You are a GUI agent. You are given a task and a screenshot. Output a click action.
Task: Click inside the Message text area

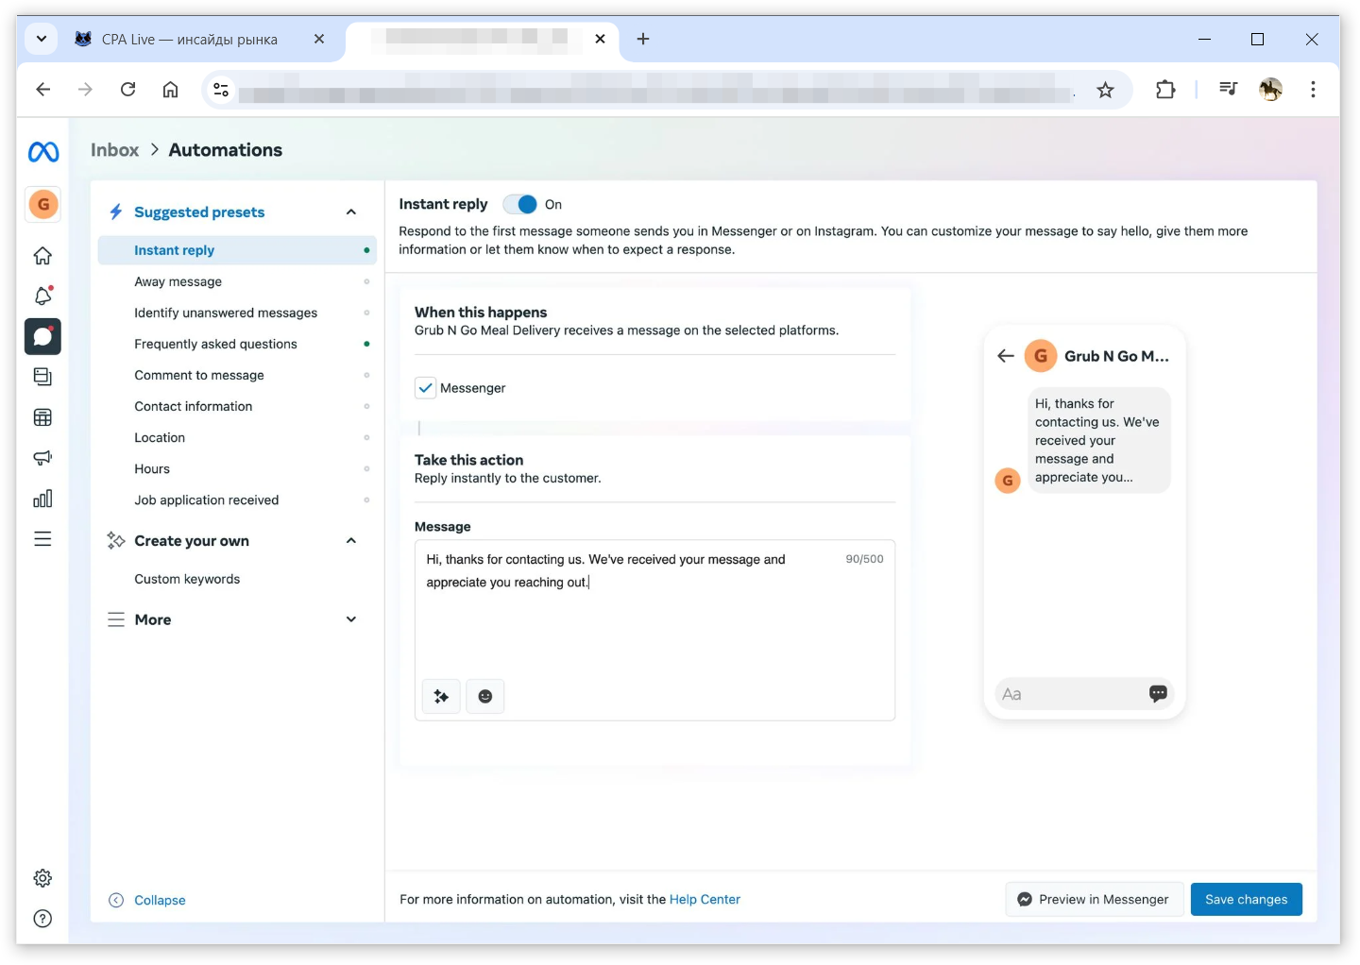[x=654, y=630]
